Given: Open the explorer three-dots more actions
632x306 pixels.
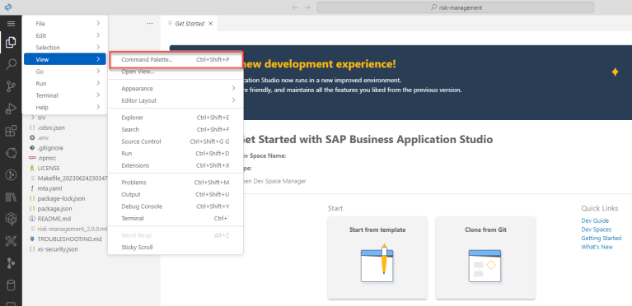Looking at the screenshot, I should click(149, 23).
